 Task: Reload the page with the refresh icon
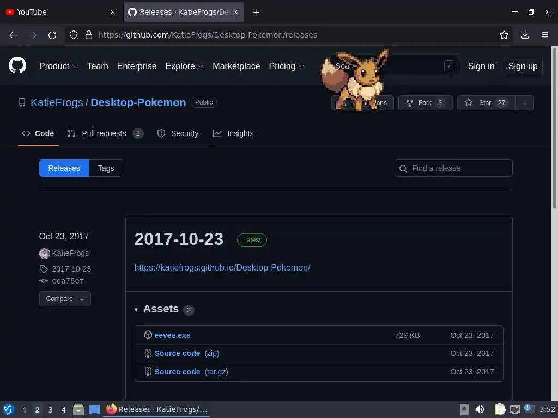coord(52,35)
